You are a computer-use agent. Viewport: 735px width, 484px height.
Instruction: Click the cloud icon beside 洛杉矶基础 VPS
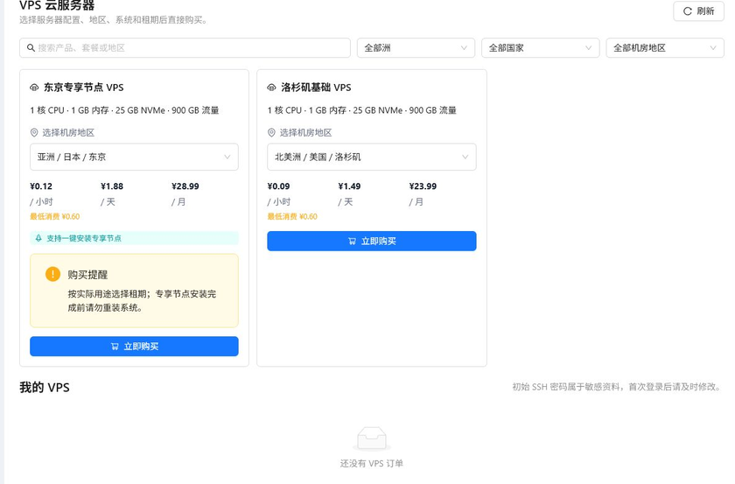tap(271, 88)
